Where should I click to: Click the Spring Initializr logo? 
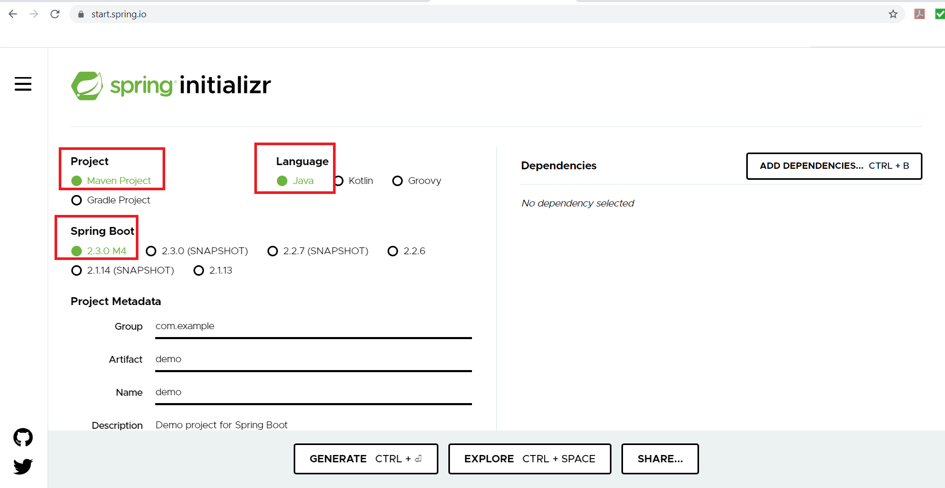click(171, 85)
